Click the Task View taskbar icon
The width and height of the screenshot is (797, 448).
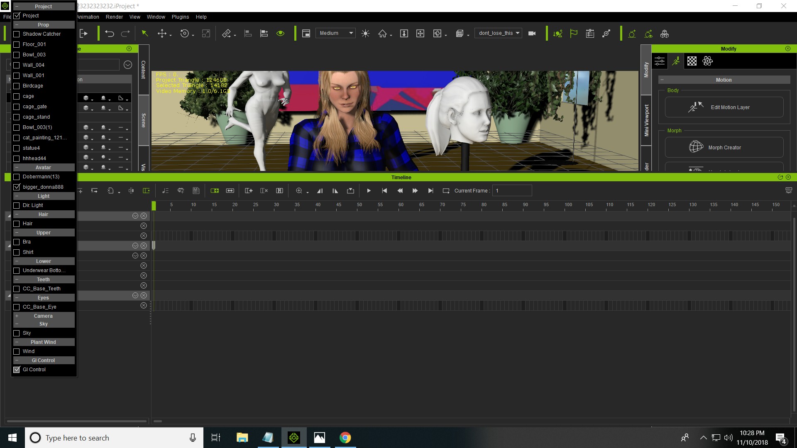click(x=216, y=438)
